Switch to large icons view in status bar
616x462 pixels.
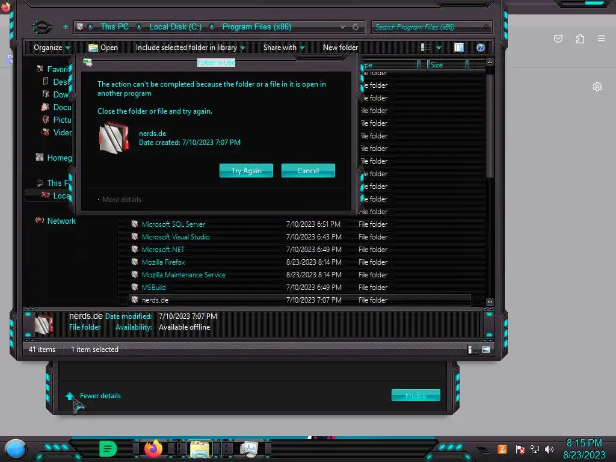pyautogui.click(x=486, y=350)
